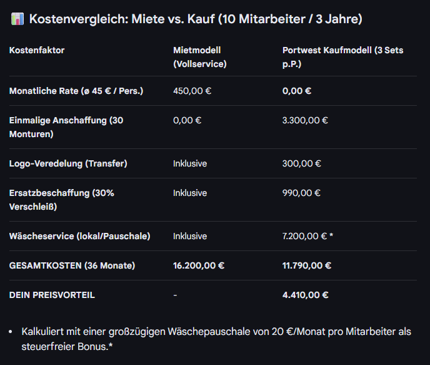Select the 16.200,00 € rental total

(199, 265)
